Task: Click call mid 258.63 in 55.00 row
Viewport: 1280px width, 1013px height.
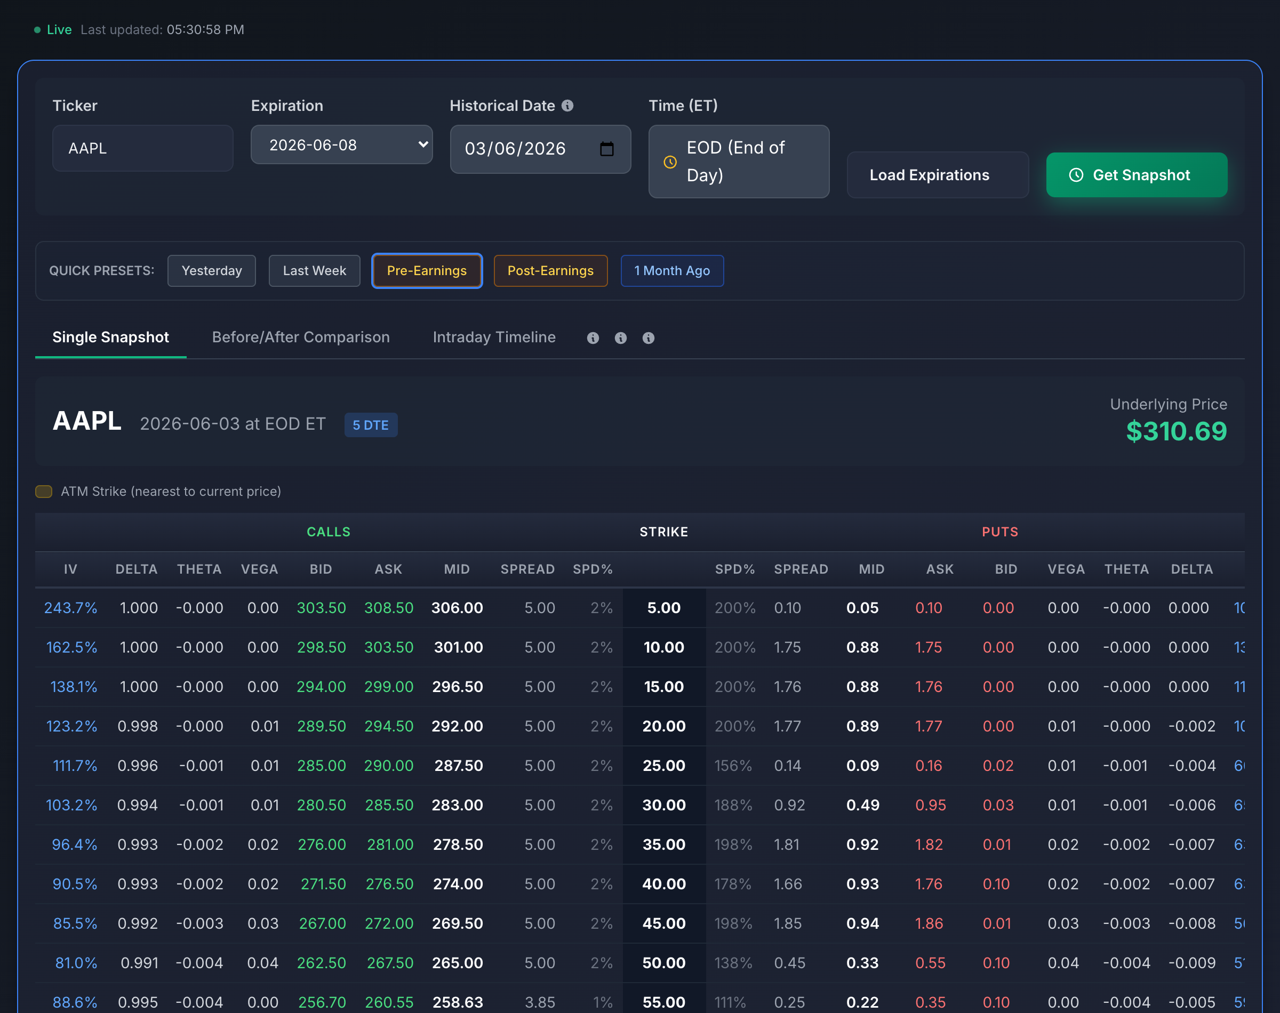Action: tap(457, 1002)
